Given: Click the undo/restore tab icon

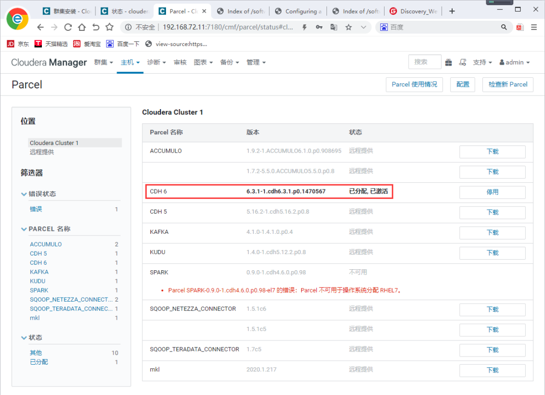Looking at the screenshot, I should point(95,27).
